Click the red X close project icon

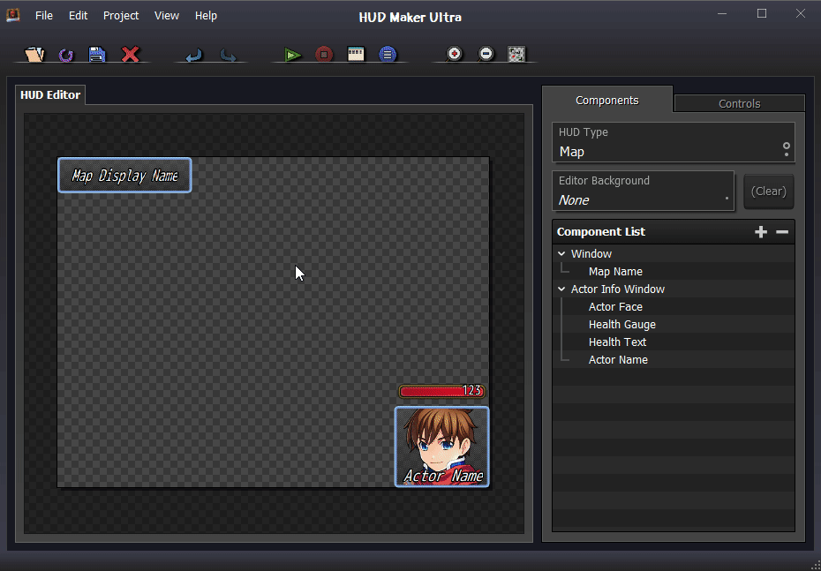(131, 55)
